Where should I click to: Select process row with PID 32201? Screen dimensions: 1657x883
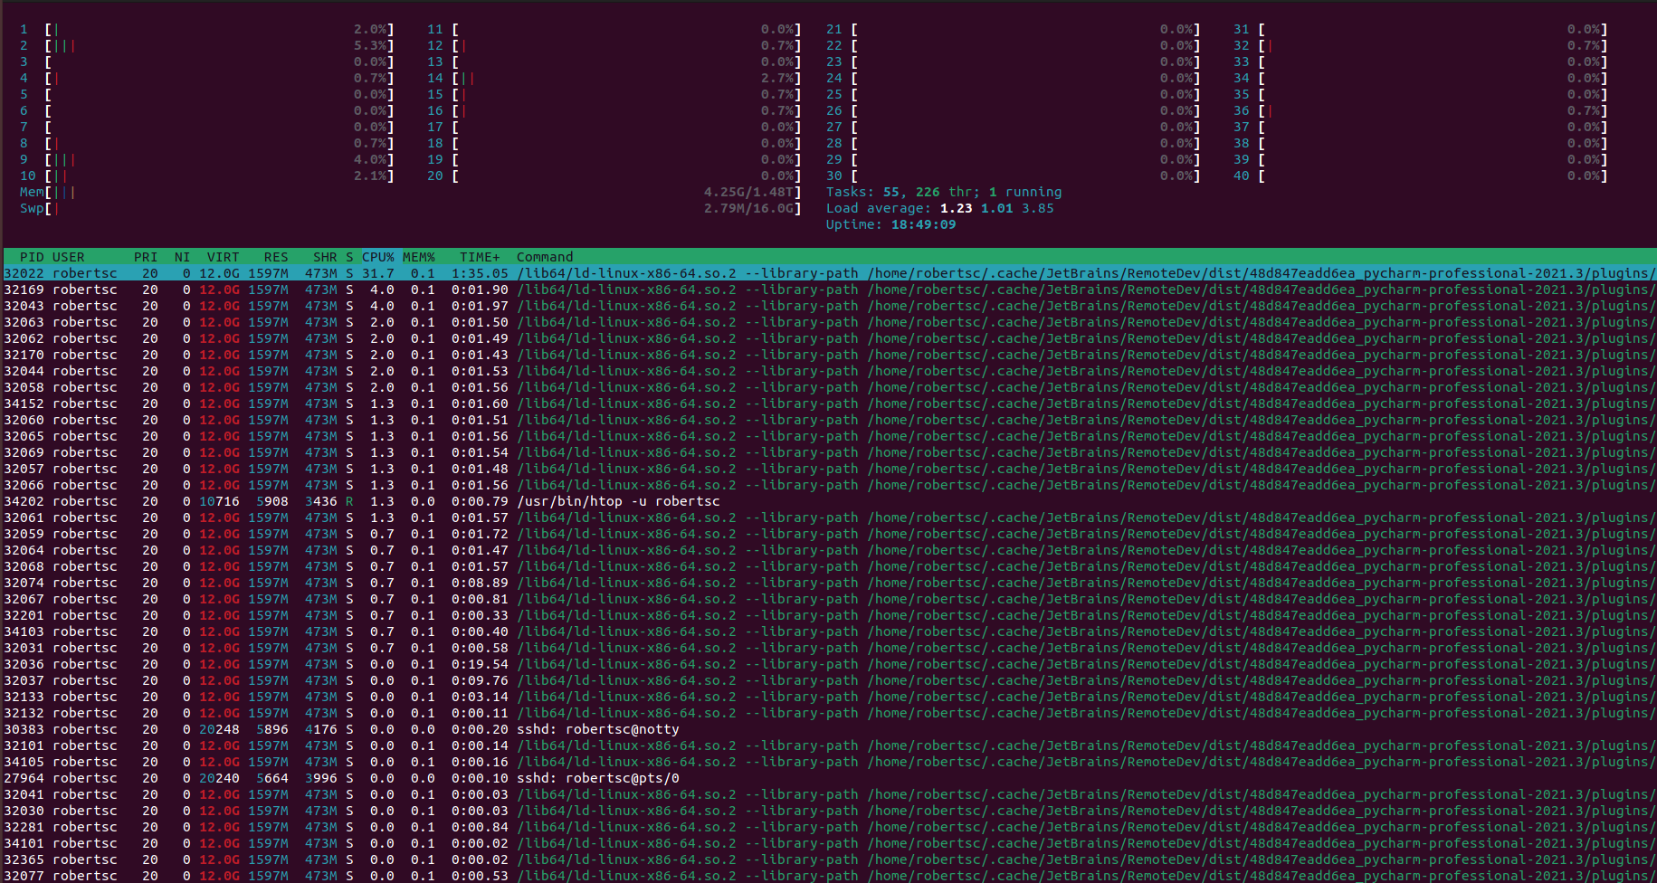click(x=830, y=615)
